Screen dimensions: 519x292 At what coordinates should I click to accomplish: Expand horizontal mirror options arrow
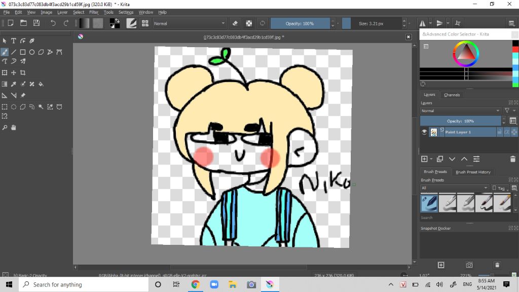click(x=431, y=23)
